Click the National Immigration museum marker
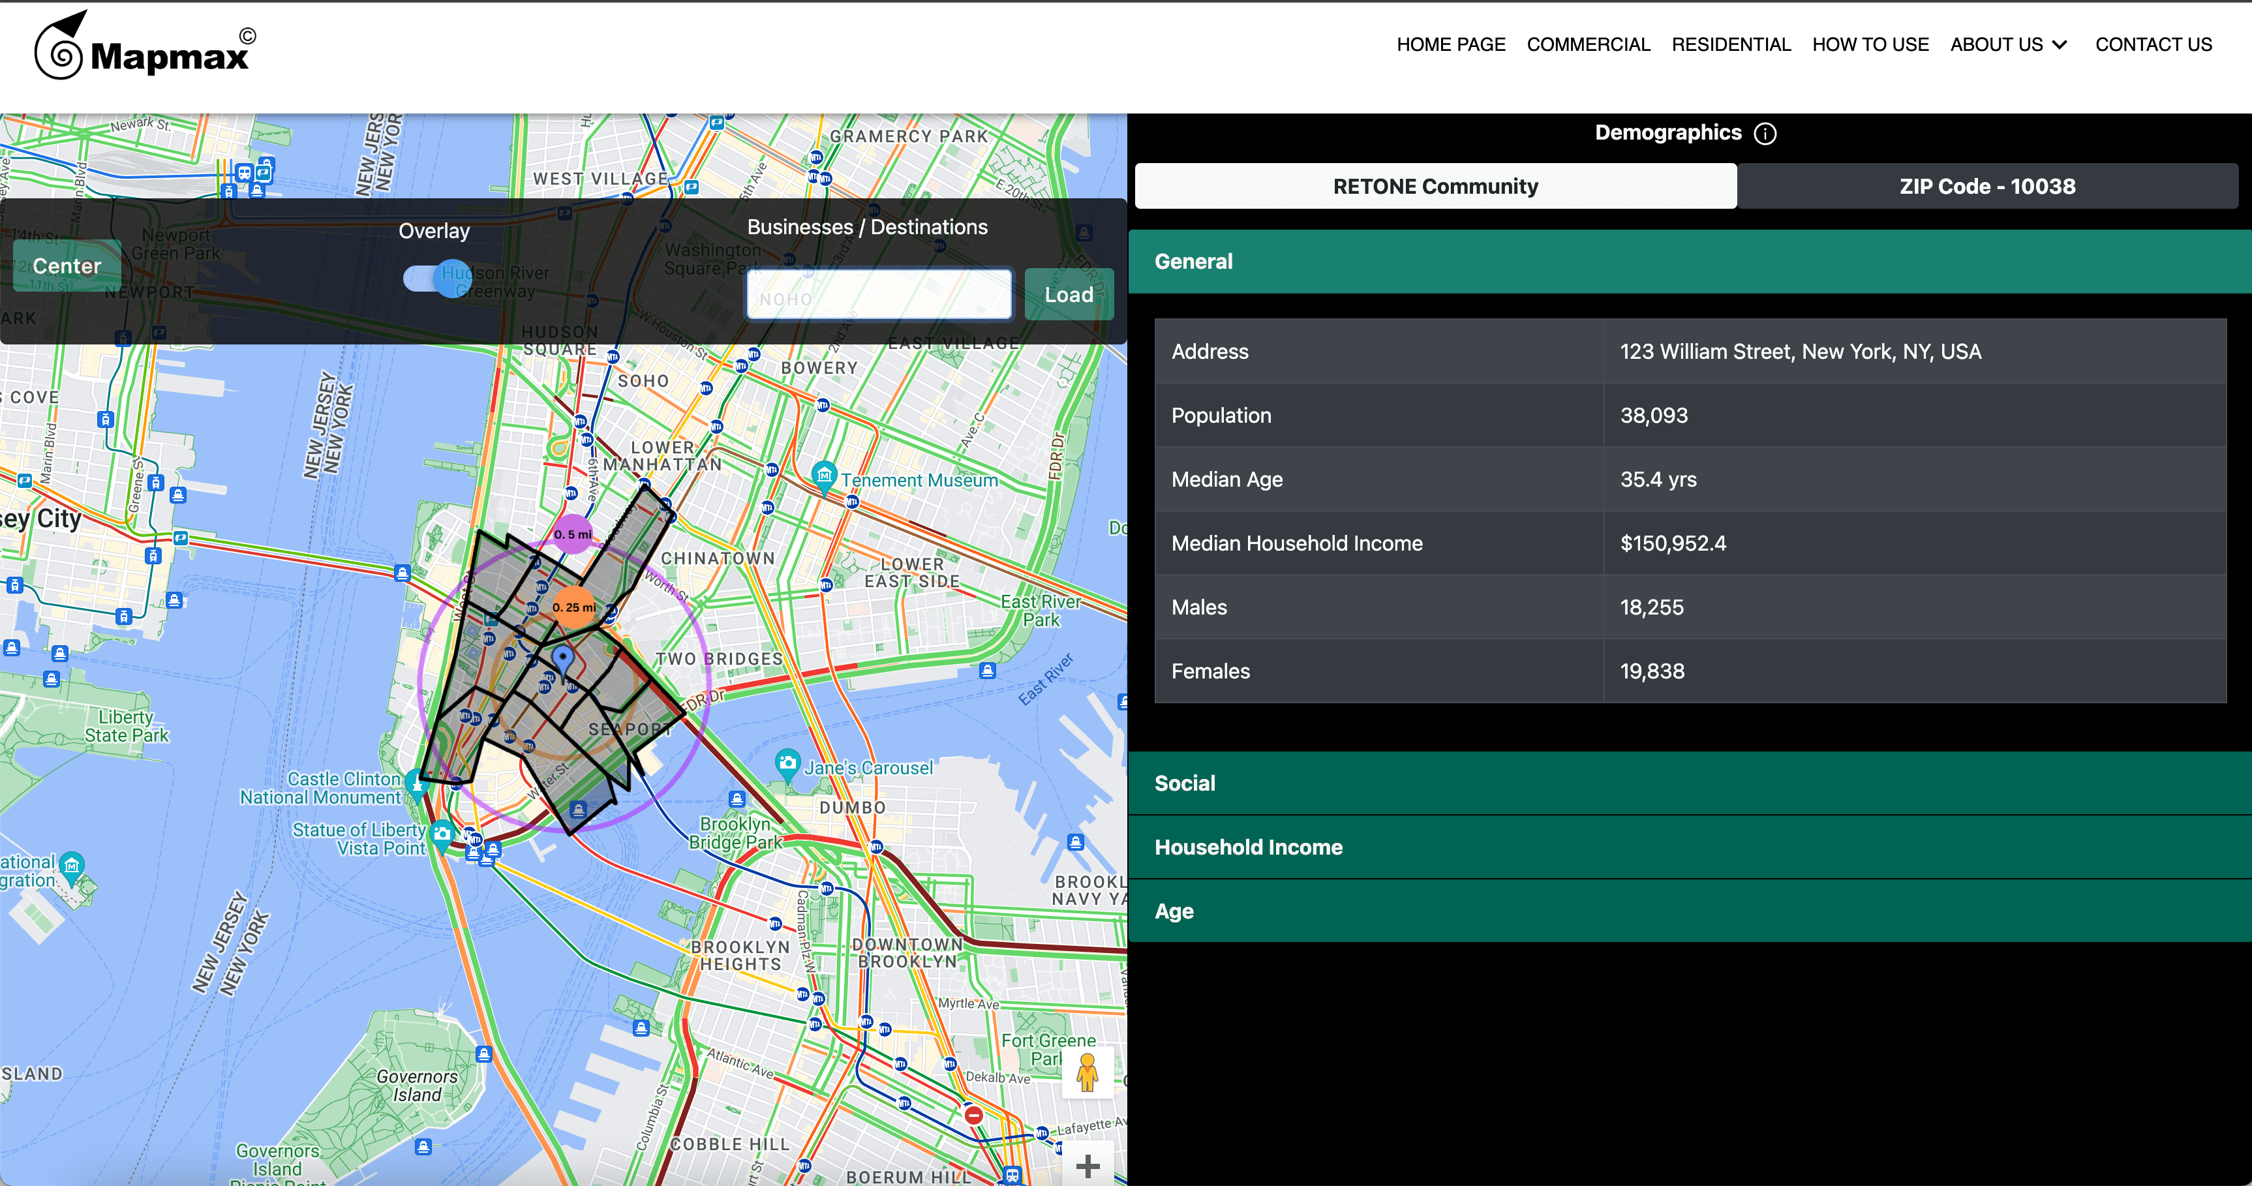The image size is (2252, 1186). point(72,867)
